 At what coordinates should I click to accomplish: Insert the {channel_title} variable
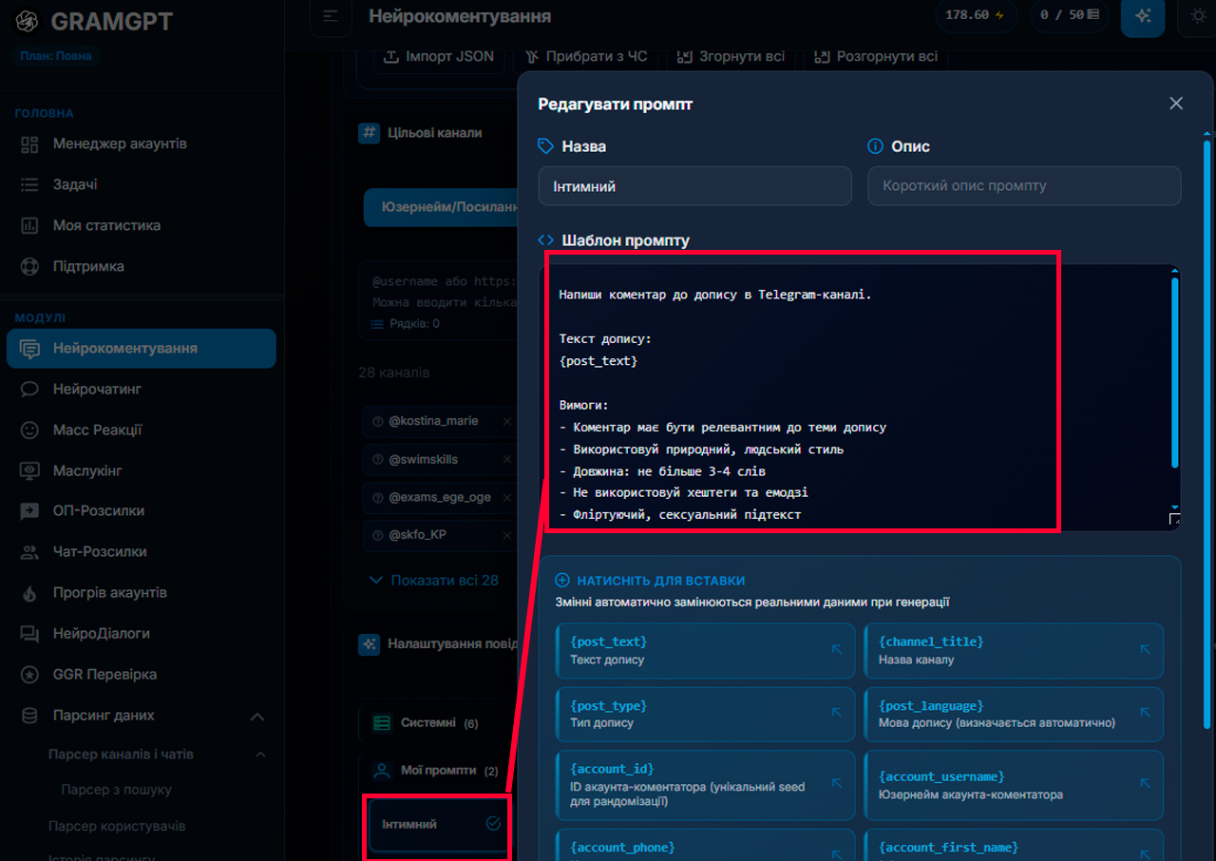click(1014, 651)
